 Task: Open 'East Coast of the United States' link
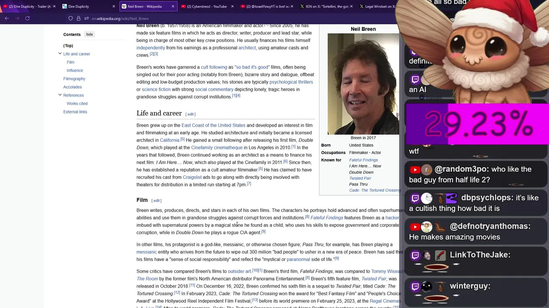coord(213,125)
